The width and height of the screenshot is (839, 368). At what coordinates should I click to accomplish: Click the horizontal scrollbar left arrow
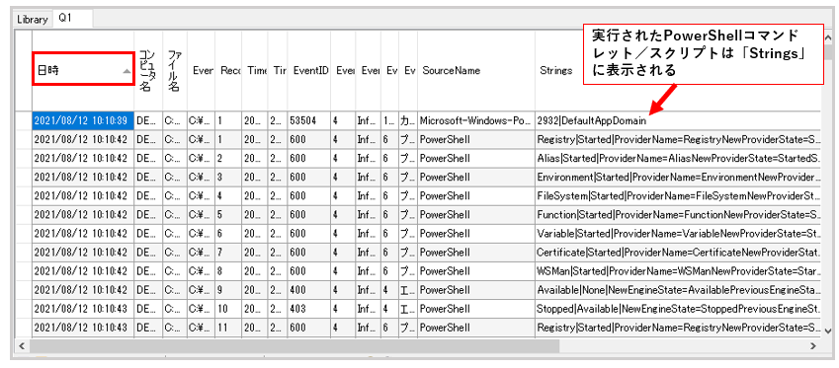pos(22,345)
